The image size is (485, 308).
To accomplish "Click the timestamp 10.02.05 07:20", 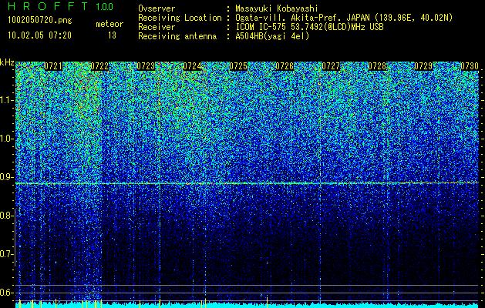I will [39, 35].
